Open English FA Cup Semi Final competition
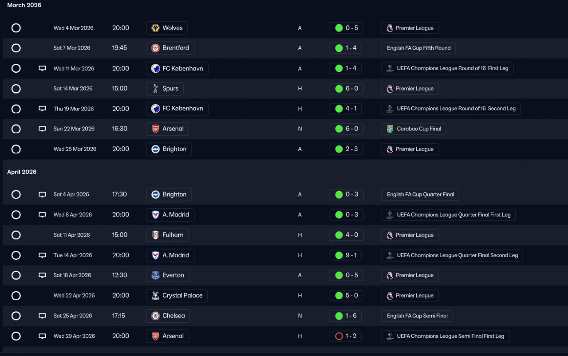This screenshot has width=568, height=356. click(x=417, y=316)
